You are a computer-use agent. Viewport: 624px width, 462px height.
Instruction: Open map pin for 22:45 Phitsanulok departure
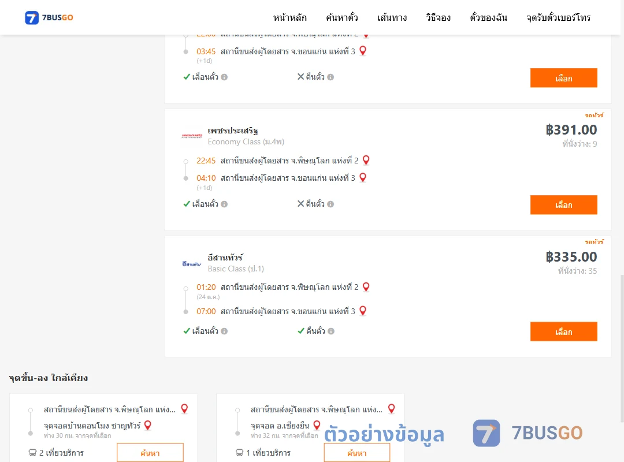pyautogui.click(x=366, y=160)
